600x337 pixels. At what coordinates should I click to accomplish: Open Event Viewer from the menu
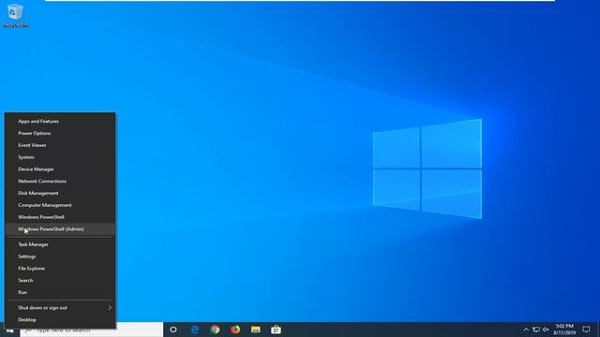tap(60, 145)
